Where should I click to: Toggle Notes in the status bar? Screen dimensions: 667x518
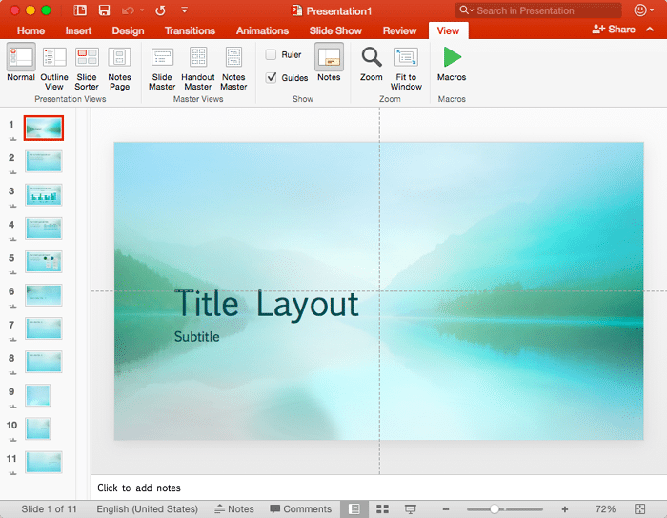[x=234, y=508]
